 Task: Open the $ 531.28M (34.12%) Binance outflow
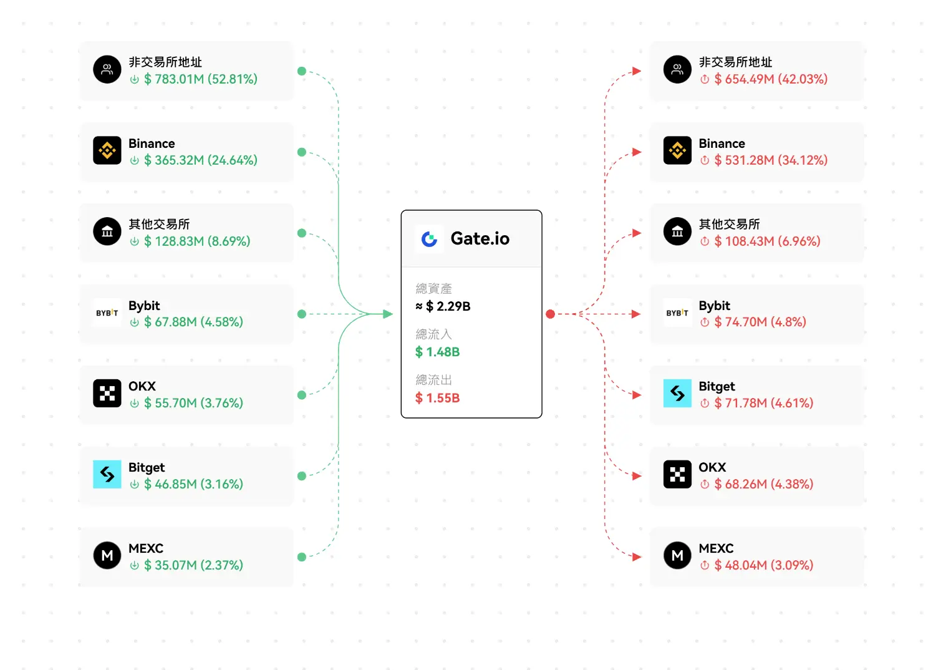771,160
